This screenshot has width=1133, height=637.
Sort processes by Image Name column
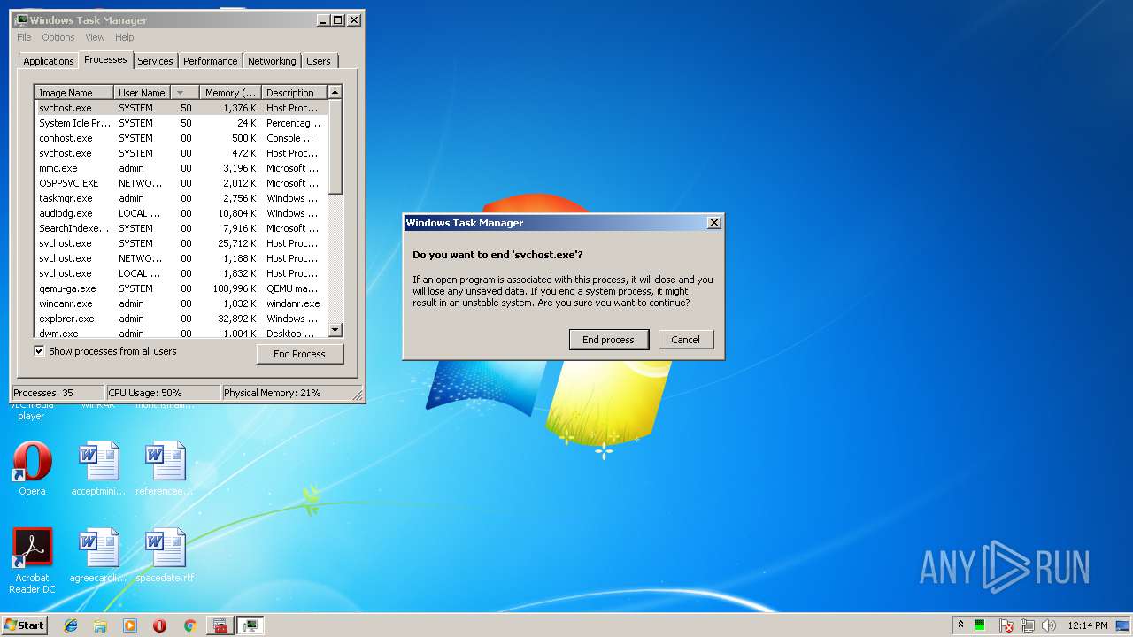pyautogui.click(x=74, y=93)
